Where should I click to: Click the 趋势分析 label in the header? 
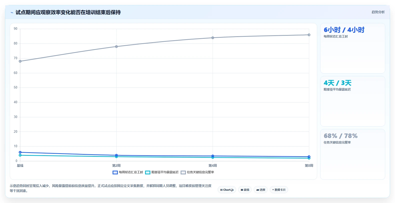pyautogui.click(x=378, y=12)
